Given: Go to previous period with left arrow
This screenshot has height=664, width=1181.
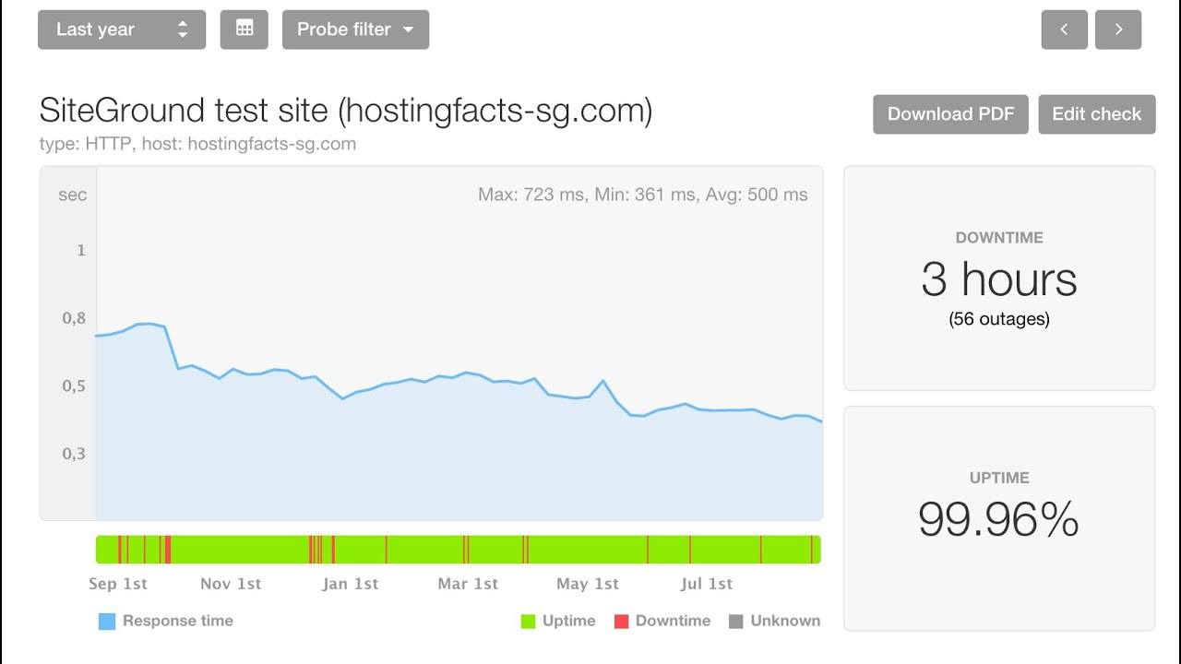Looking at the screenshot, I should (1064, 30).
